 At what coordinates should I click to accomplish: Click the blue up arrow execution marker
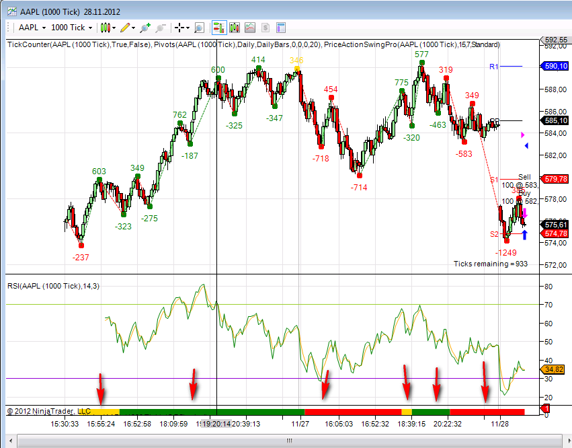click(524, 234)
